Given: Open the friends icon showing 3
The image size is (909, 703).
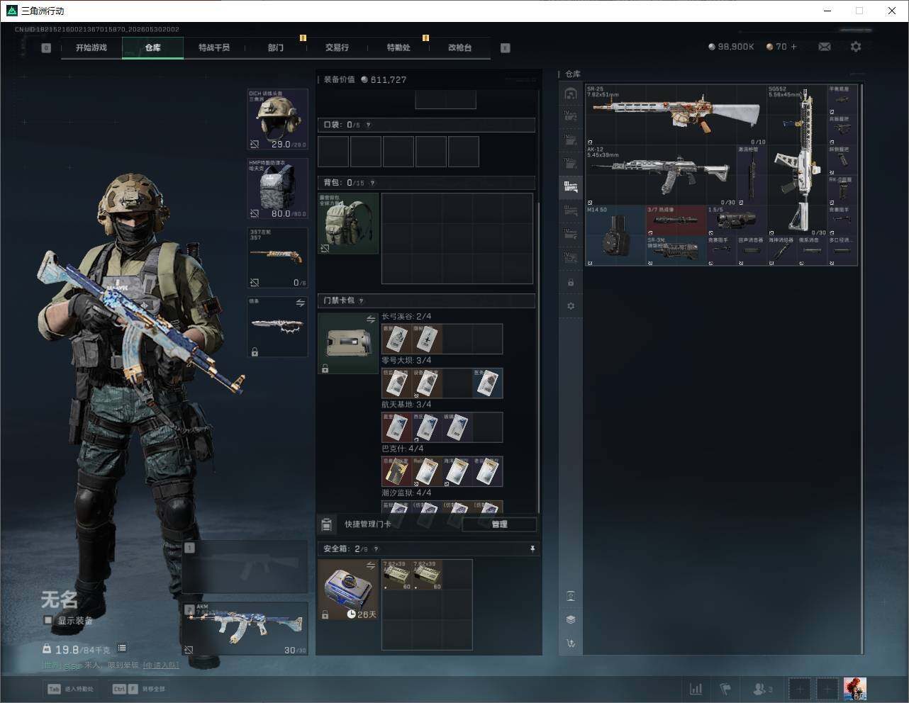Looking at the screenshot, I should (x=762, y=689).
